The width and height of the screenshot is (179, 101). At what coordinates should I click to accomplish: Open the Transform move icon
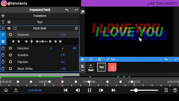pos(3,16)
